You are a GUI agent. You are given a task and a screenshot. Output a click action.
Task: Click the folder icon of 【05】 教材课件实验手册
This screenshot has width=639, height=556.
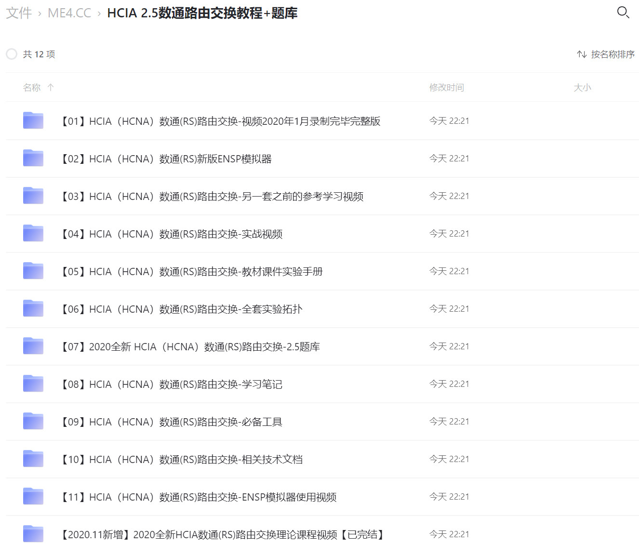coord(33,271)
